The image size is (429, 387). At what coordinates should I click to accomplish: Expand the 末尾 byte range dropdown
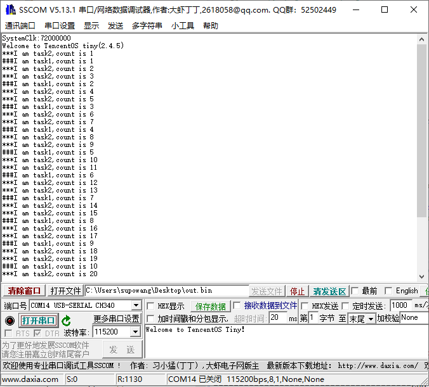tap(371, 319)
